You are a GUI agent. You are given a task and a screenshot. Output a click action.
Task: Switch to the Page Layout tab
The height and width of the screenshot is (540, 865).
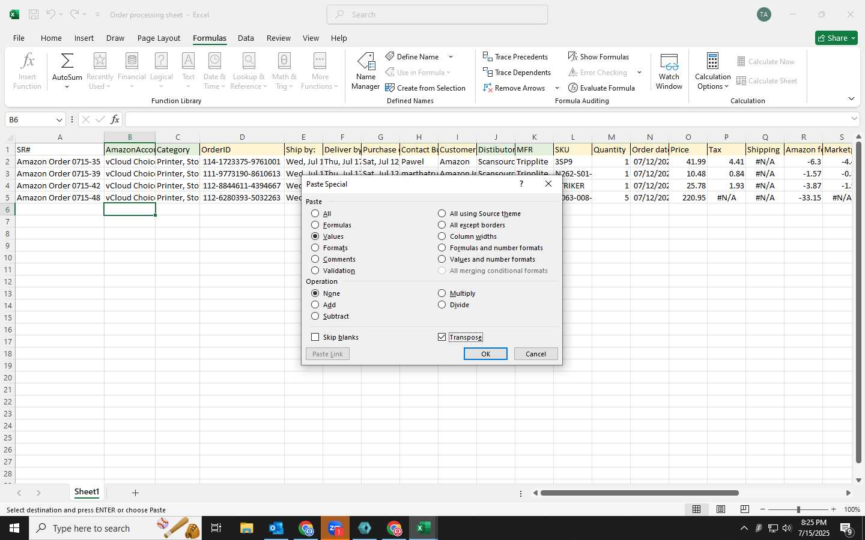tap(159, 38)
